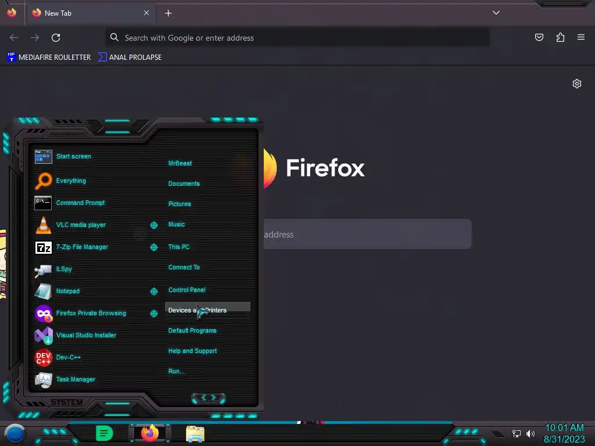
Task: Open Visual Studio Installer icon
Action: 43,336
